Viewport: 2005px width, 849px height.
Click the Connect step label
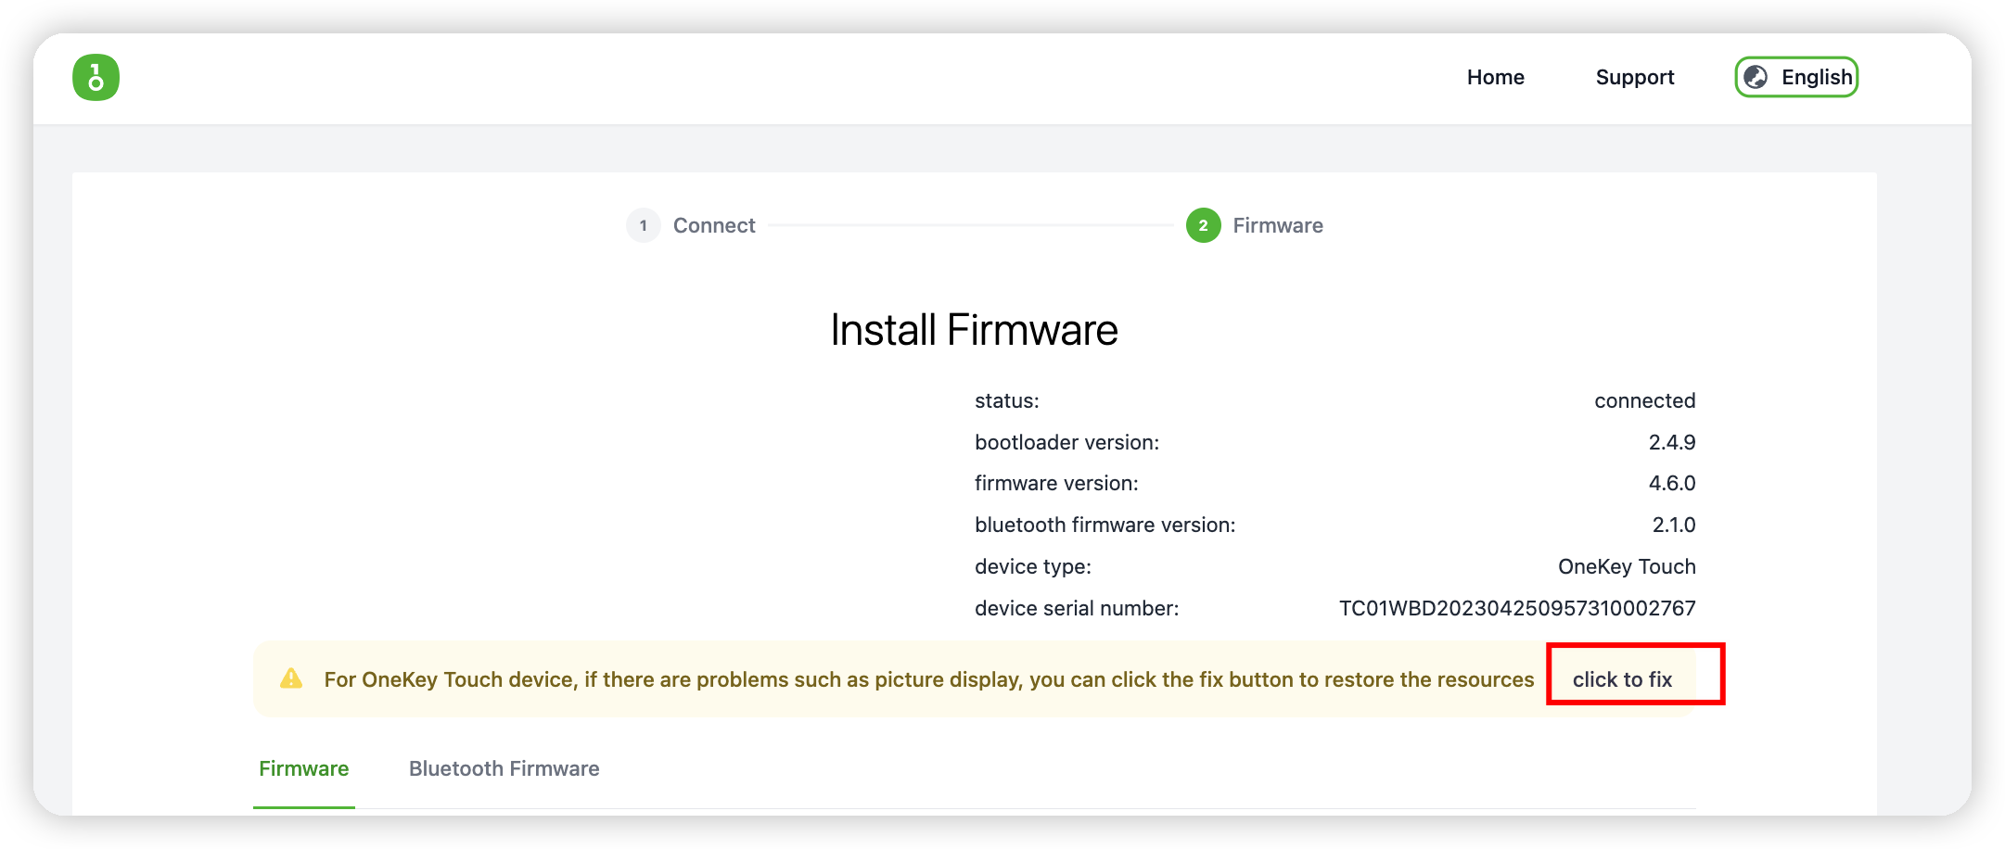tap(714, 225)
